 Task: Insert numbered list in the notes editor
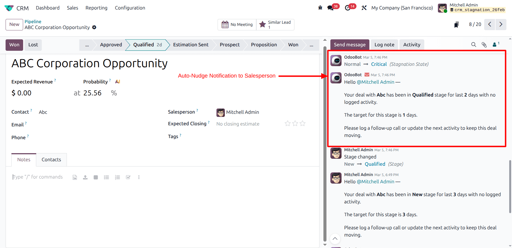(117, 177)
